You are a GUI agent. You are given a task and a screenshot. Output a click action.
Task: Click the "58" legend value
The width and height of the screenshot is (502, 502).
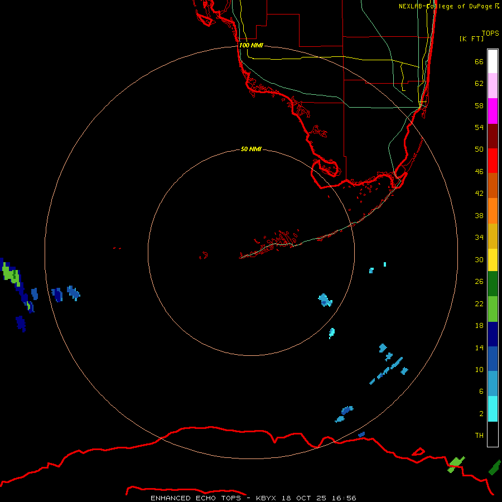(479, 105)
